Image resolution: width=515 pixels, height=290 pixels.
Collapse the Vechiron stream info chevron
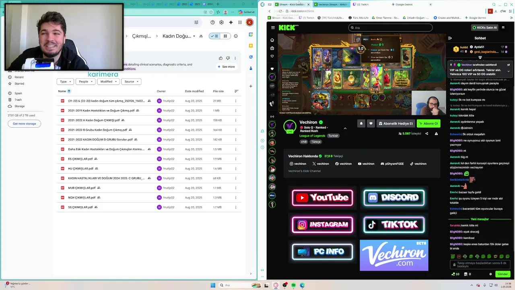[x=345, y=128]
